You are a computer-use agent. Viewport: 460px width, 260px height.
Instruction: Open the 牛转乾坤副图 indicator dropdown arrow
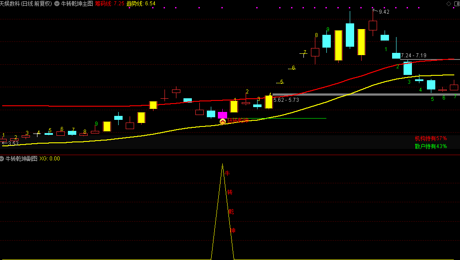pos(2,159)
